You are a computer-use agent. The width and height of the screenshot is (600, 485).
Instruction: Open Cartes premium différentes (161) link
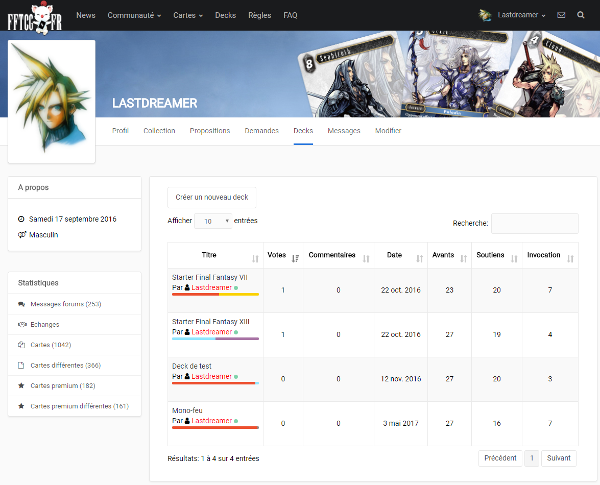click(x=80, y=406)
